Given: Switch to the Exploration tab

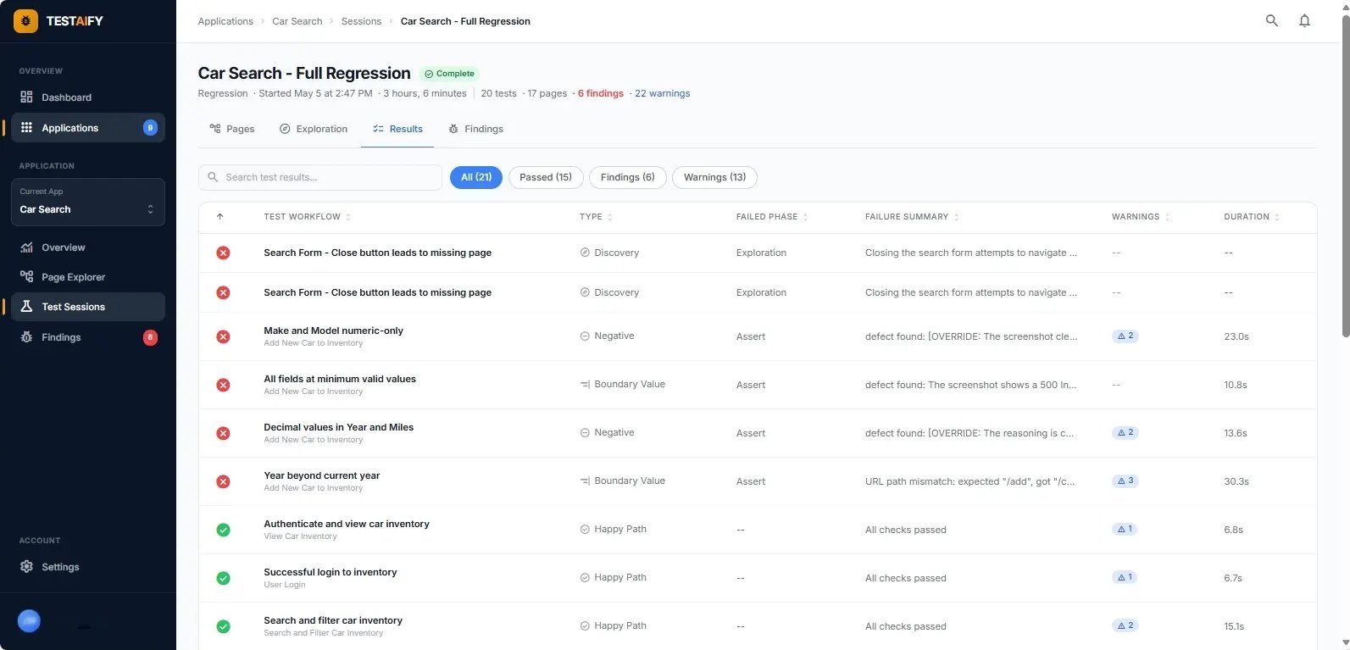Looking at the screenshot, I should pyautogui.click(x=314, y=129).
